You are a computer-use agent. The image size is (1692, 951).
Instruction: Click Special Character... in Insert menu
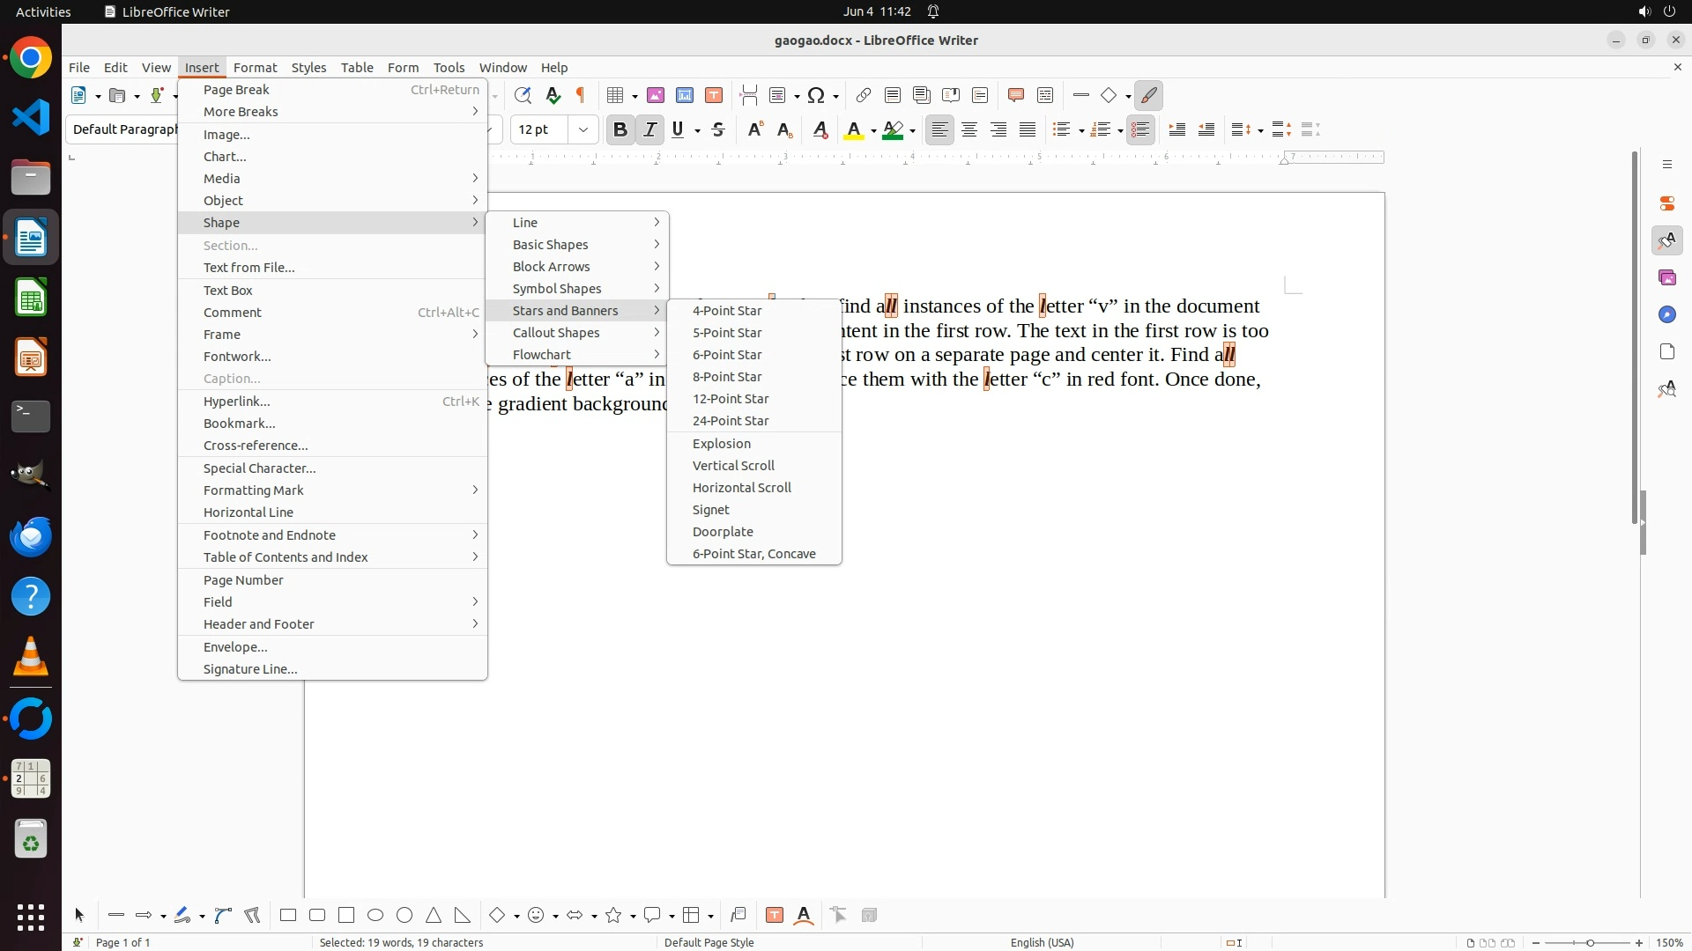tap(259, 468)
